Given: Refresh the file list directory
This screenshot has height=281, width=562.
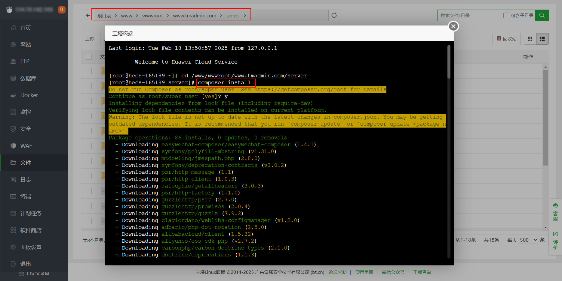Looking at the screenshot, I should [x=334, y=15].
